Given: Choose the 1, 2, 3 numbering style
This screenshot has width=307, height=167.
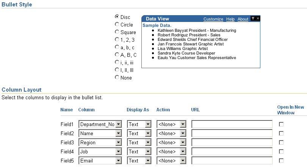Looking at the screenshot, I should (x=117, y=39).
